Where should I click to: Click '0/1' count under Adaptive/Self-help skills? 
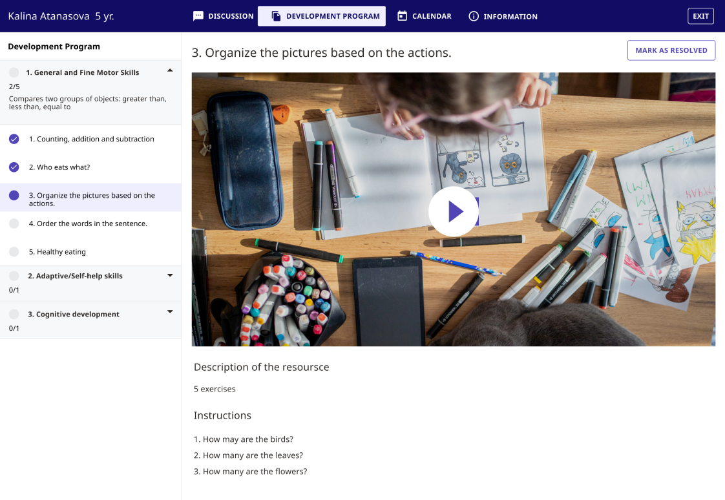(x=14, y=290)
